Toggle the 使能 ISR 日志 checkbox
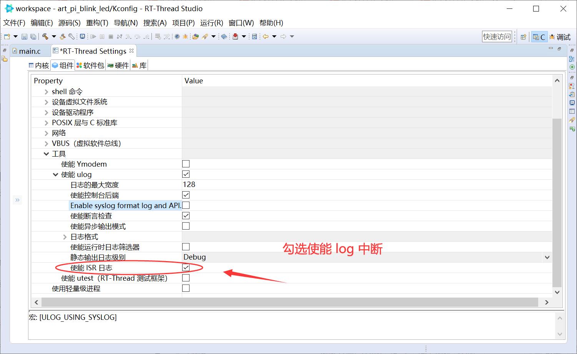 pyautogui.click(x=186, y=268)
